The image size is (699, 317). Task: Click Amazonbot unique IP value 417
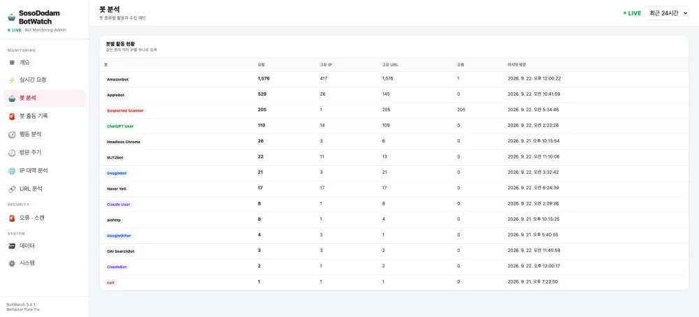coord(324,79)
